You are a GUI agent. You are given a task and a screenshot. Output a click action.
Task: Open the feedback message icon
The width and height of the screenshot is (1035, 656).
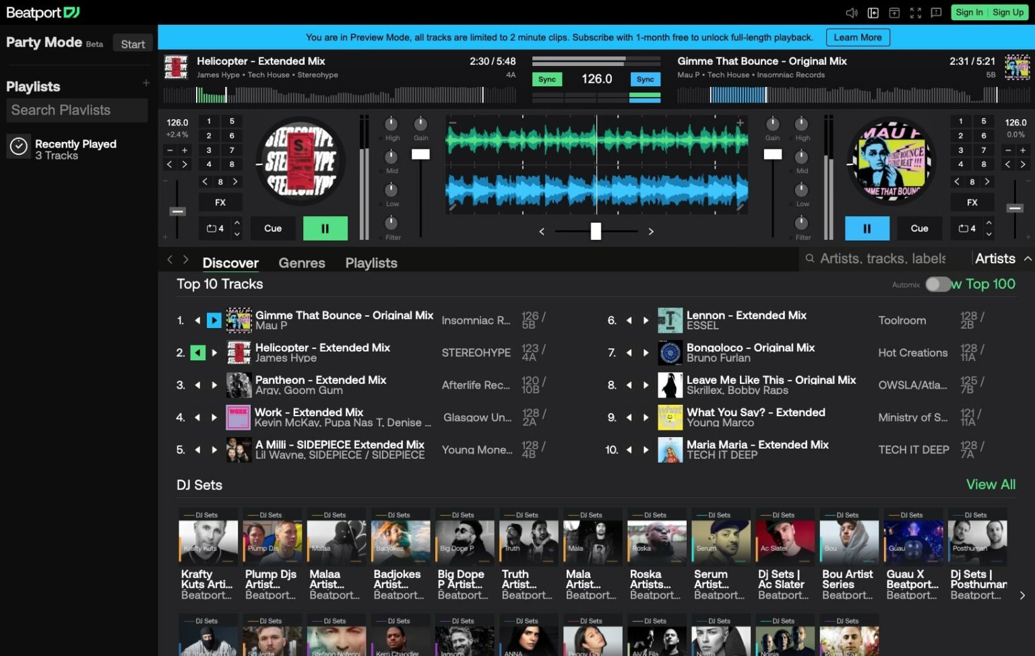(937, 12)
